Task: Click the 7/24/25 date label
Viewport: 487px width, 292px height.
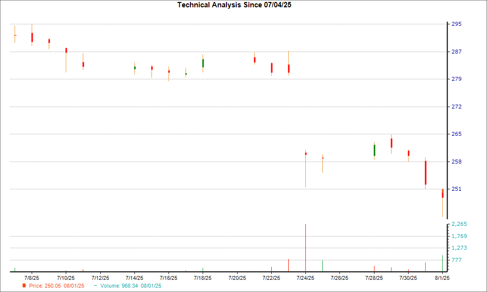Action: pyautogui.click(x=306, y=278)
